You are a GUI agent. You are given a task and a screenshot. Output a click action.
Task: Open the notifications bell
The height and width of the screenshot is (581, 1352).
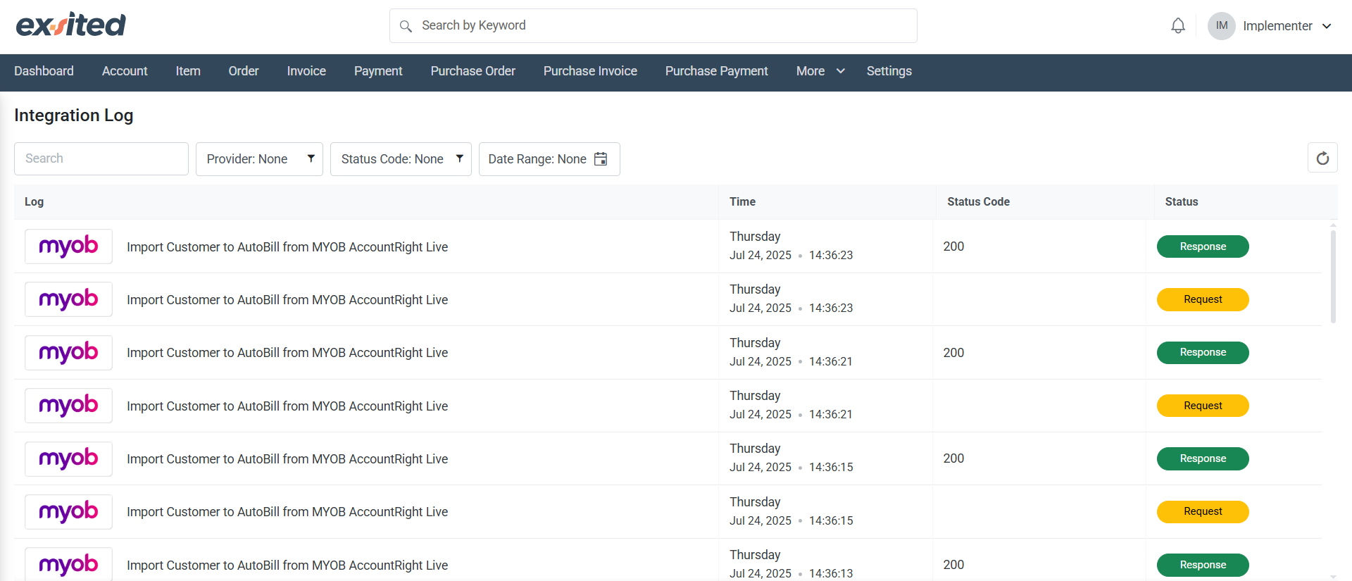[1178, 26]
